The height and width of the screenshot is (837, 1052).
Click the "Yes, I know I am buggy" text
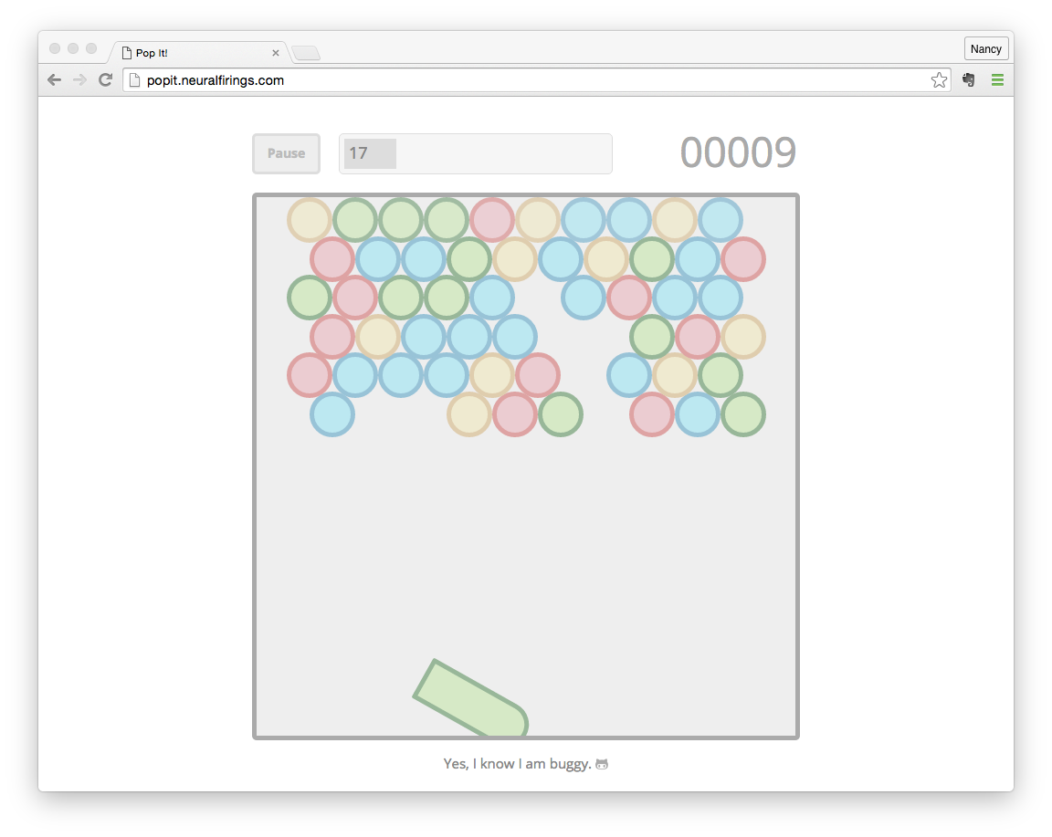516,764
